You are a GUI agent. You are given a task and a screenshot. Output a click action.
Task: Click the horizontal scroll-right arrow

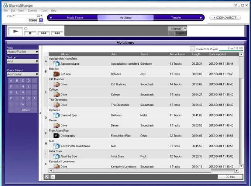pyautogui.click(x=237, y=170)
